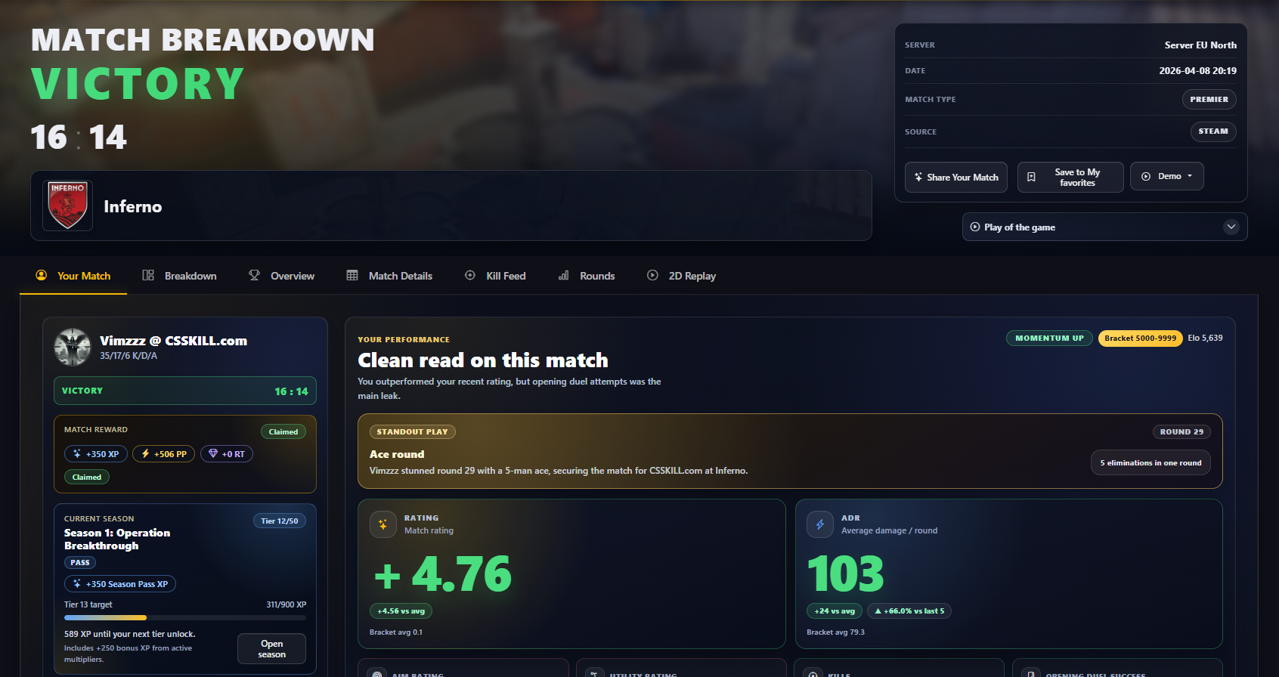Click the sparkle icon on Share Your Match
Viewport: 1279px width, 677px height.
pyautogui.click(x=918, y=177)
